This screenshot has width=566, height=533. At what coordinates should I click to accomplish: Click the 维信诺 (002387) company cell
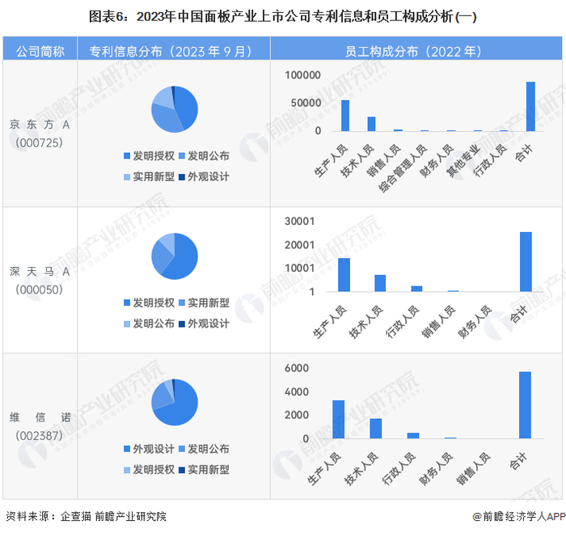coord(40,426)
